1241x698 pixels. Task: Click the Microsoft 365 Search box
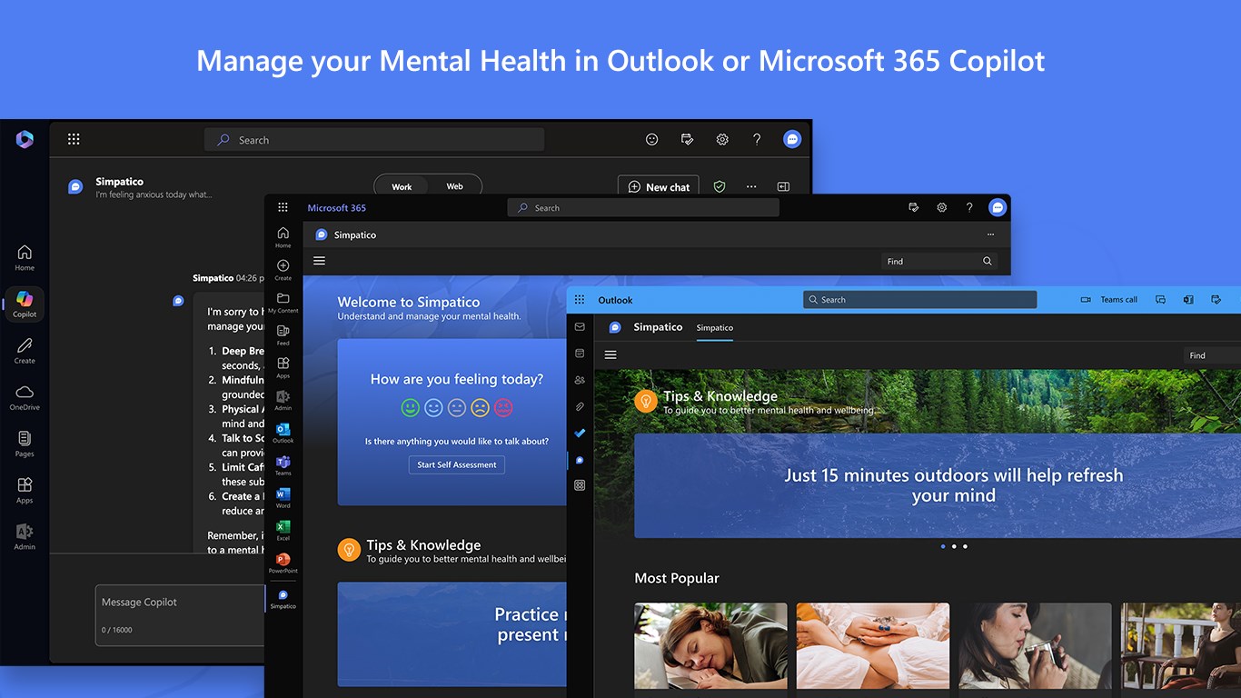click(x=643, y=207)
